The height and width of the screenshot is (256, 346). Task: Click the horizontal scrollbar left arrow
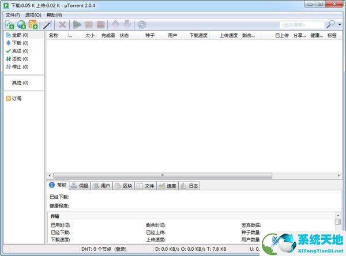50,176
